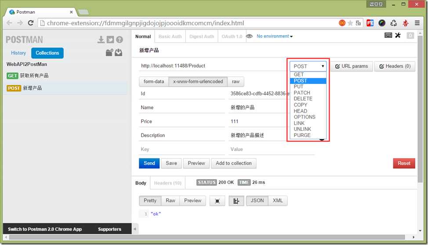
Task: Click the request URL input field
Action: click(x=213, y=66)
